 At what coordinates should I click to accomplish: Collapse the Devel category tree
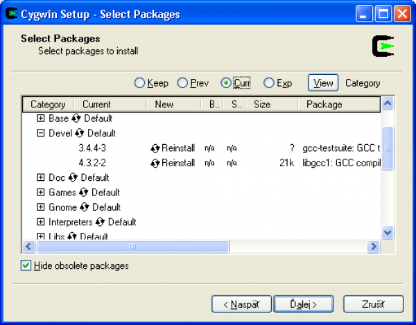pyautogui.click(x=41, y=133)
